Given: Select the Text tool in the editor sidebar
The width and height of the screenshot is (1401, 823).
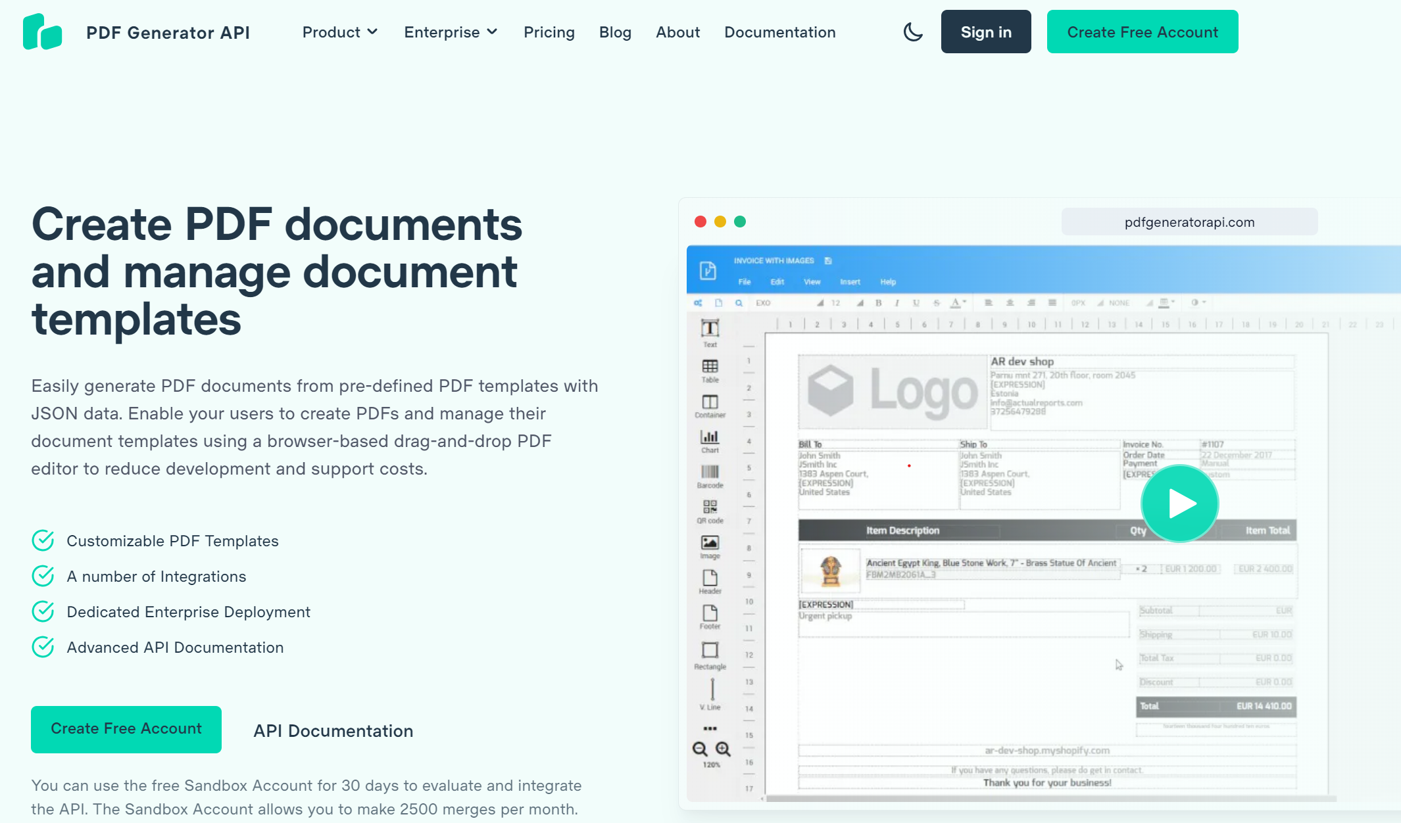Looking at the screenshot, I should (x=710, y=333).
